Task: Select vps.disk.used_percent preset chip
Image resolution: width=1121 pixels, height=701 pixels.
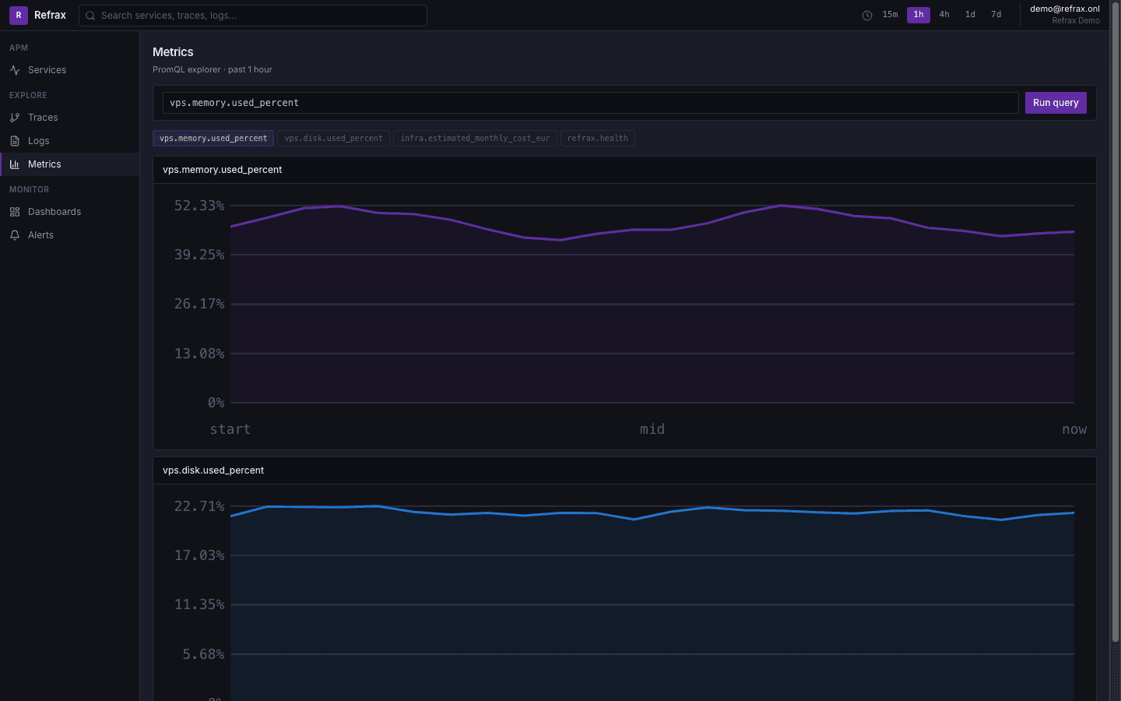Action: click(x=333, y=139)
